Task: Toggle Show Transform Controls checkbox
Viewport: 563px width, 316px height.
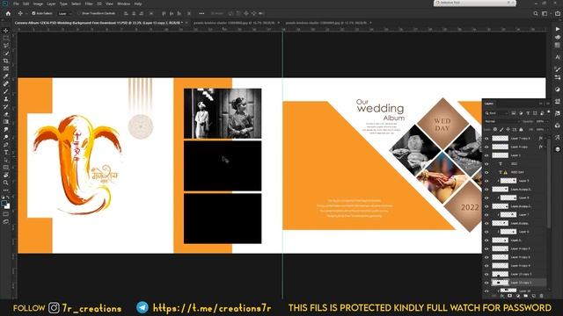Action: [x=80, y=14]
